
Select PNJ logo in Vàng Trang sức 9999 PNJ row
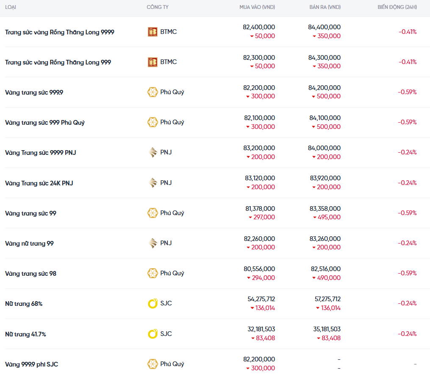point(153,152)
